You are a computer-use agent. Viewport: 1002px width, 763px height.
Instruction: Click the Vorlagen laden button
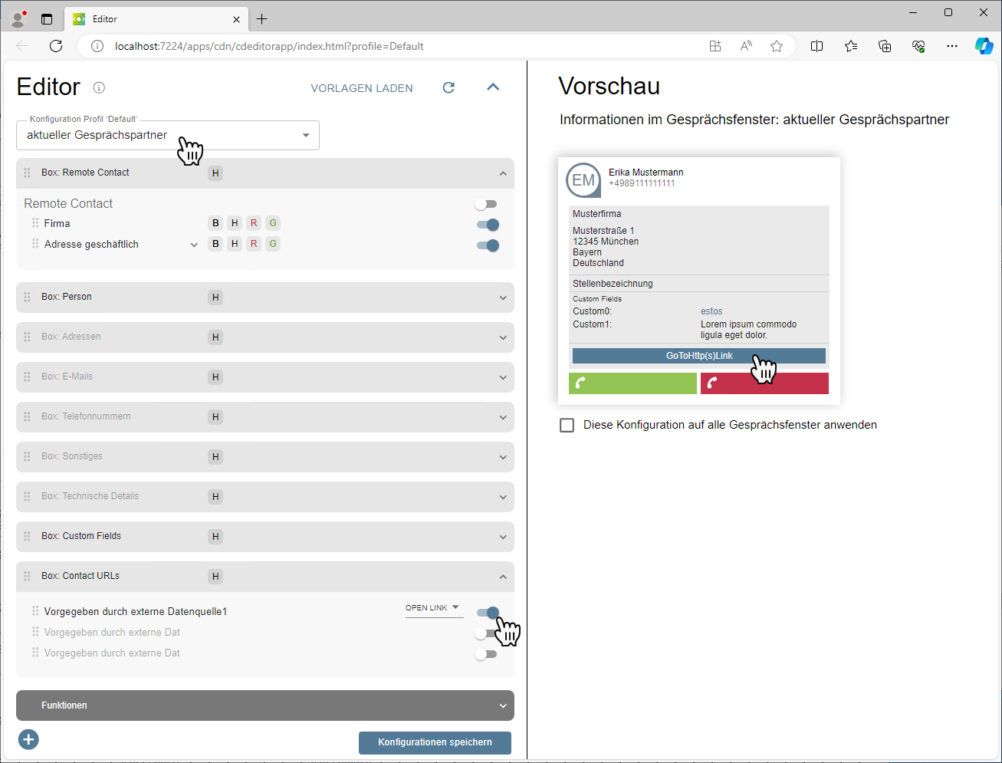(x=362, y=88)
